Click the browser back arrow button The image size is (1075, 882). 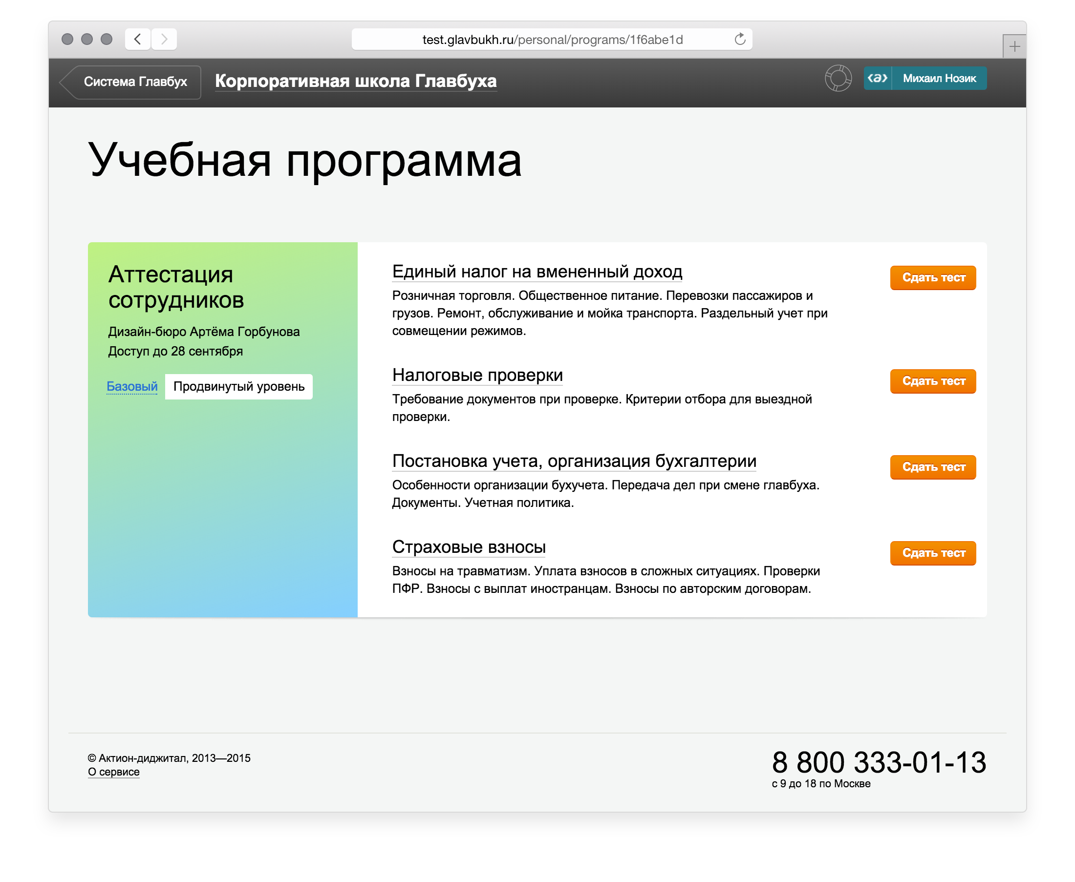[x=137, y=39]
